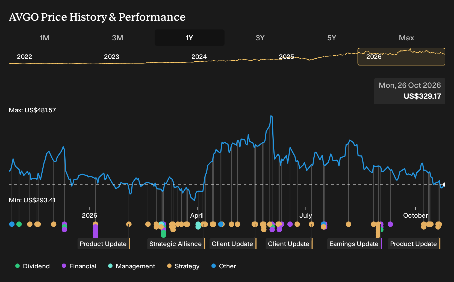Toggle the Financial legend filter
This screenshot has width=454, height=282.
(79, 266)
